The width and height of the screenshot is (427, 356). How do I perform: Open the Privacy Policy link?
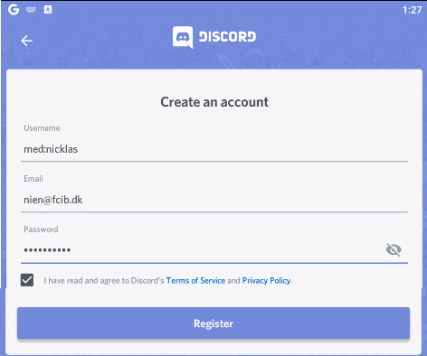point(267,280)
